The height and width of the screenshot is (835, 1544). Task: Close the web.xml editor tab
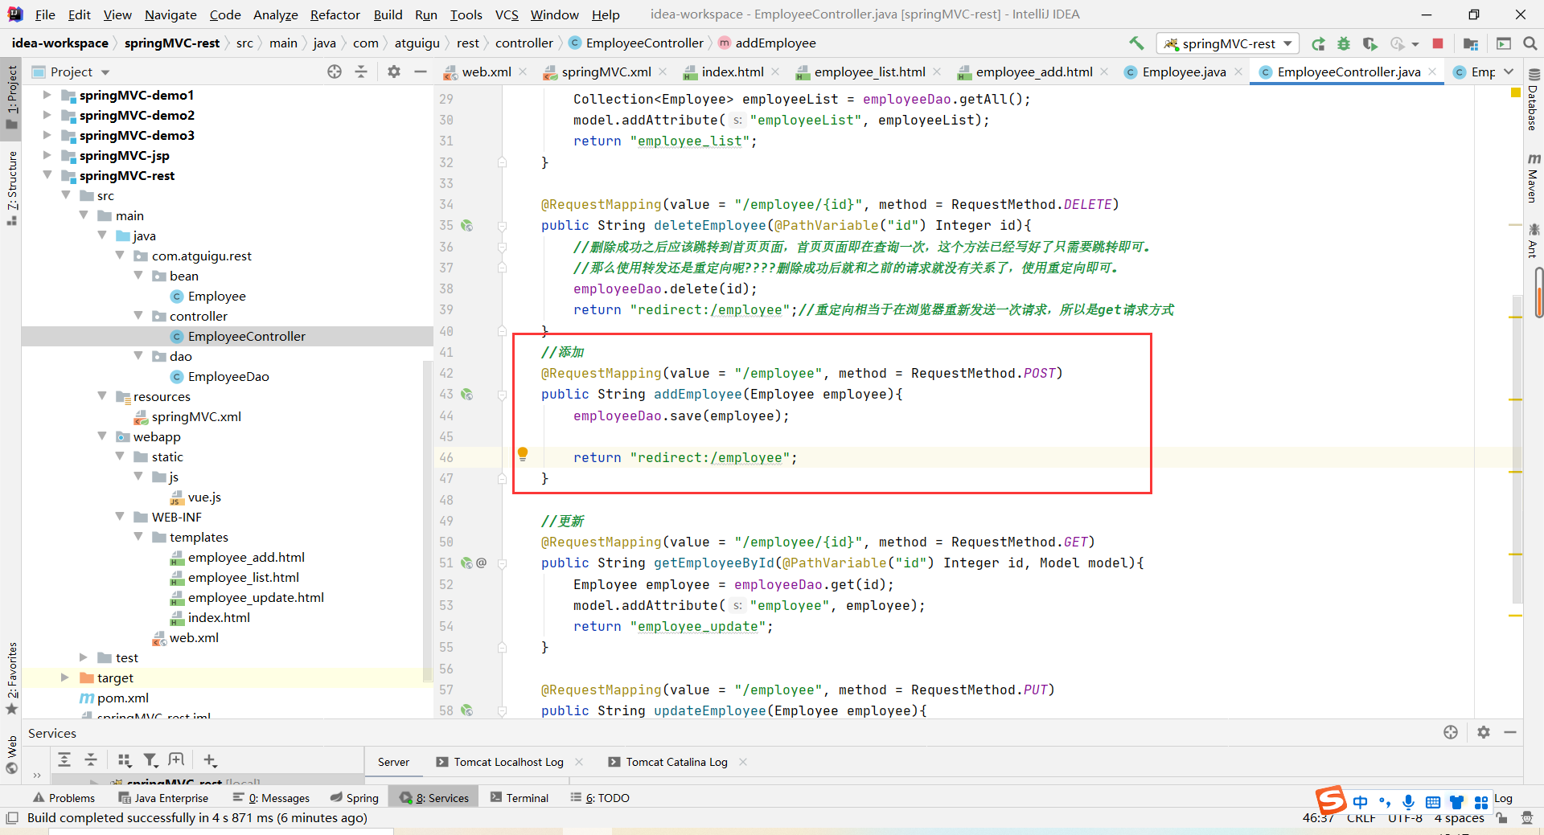pos(523,72)
